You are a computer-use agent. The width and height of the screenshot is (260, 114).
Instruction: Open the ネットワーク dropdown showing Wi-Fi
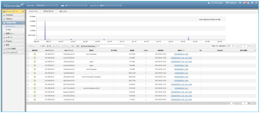pyautogui.click(x=111, y=6)
